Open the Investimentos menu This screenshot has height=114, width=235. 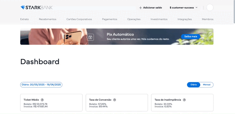[159, 19]
